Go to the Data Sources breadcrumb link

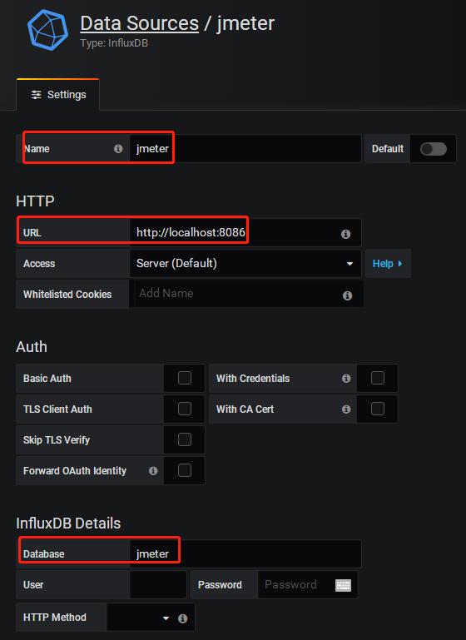tap(139, 23)
